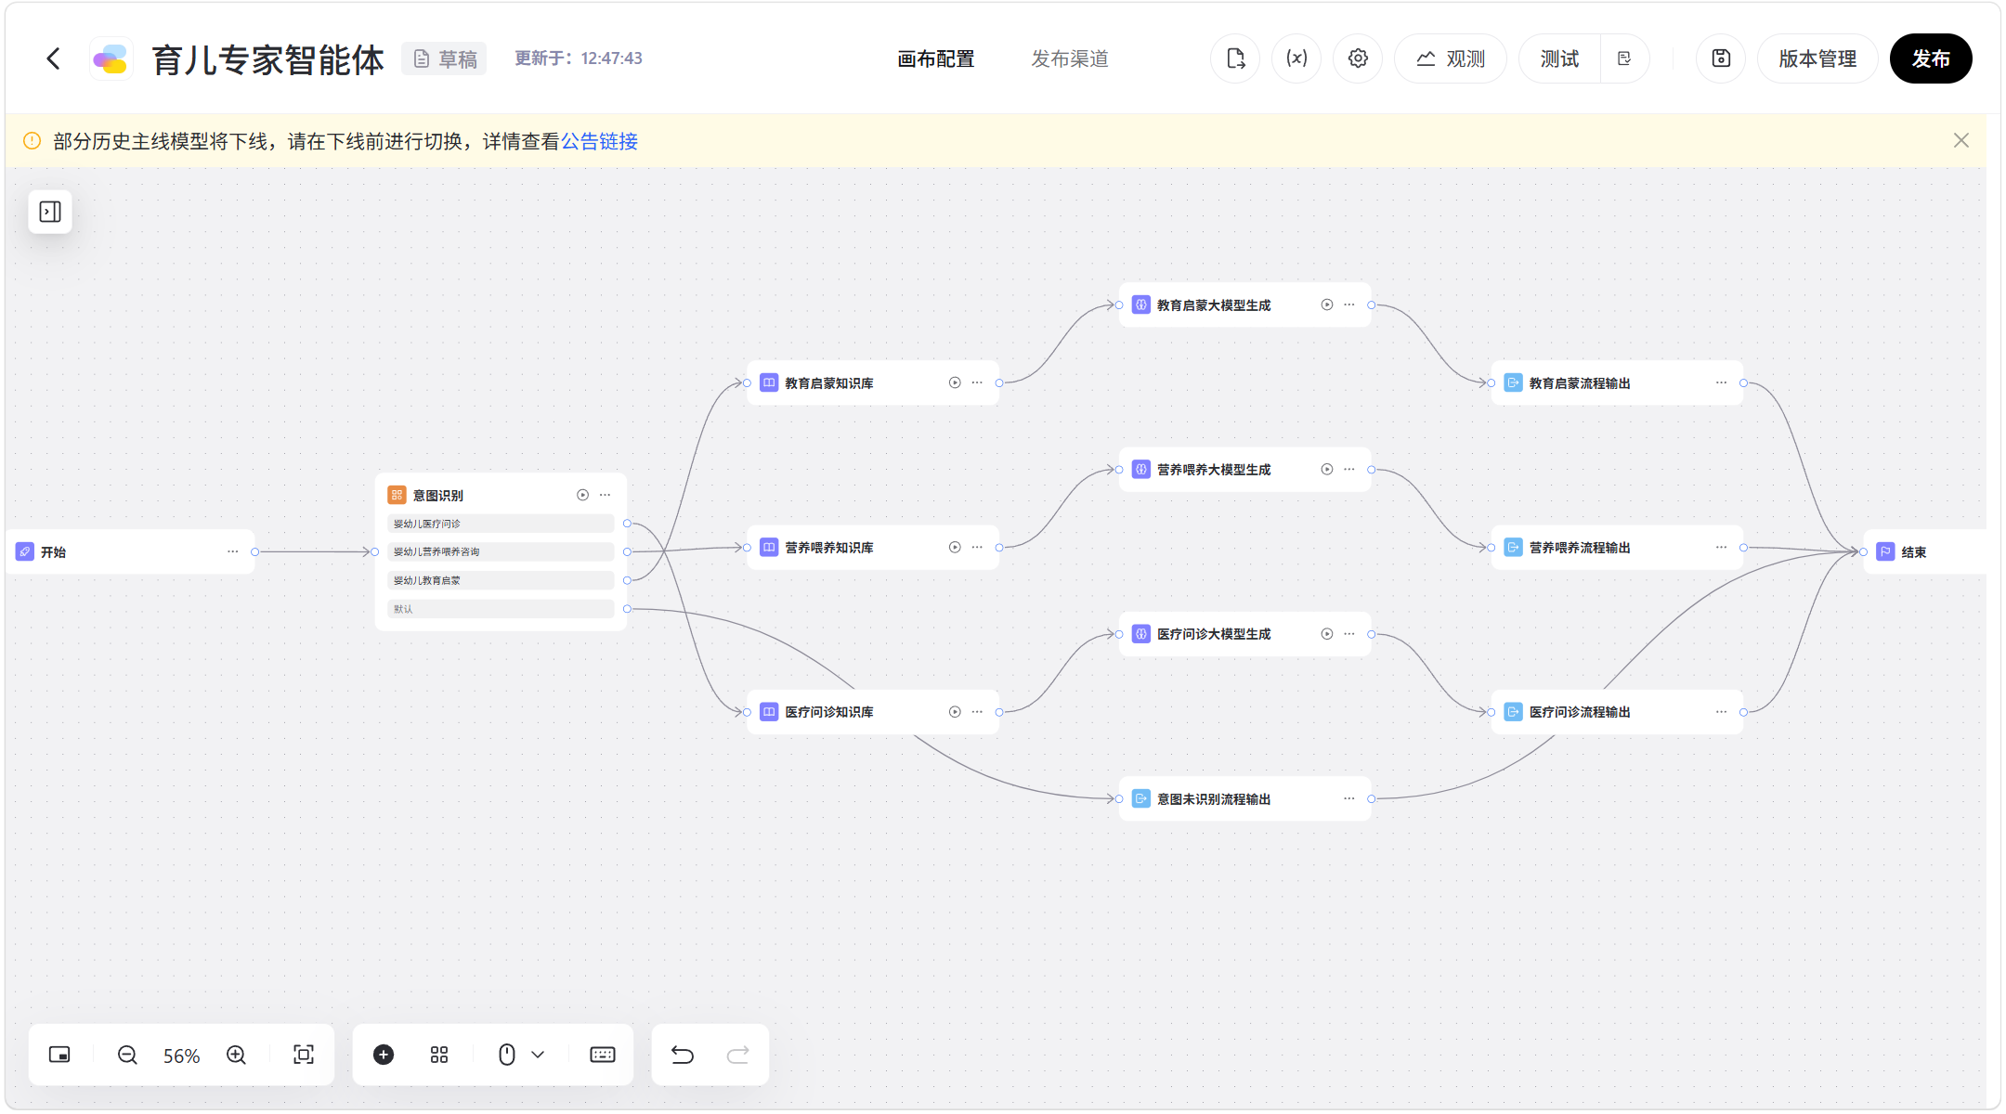Zoom in the canvas
Screen dimensions: 2006x1114
tap(236, 1055)
